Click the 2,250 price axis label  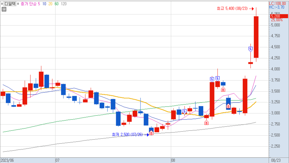click(275, 146)
